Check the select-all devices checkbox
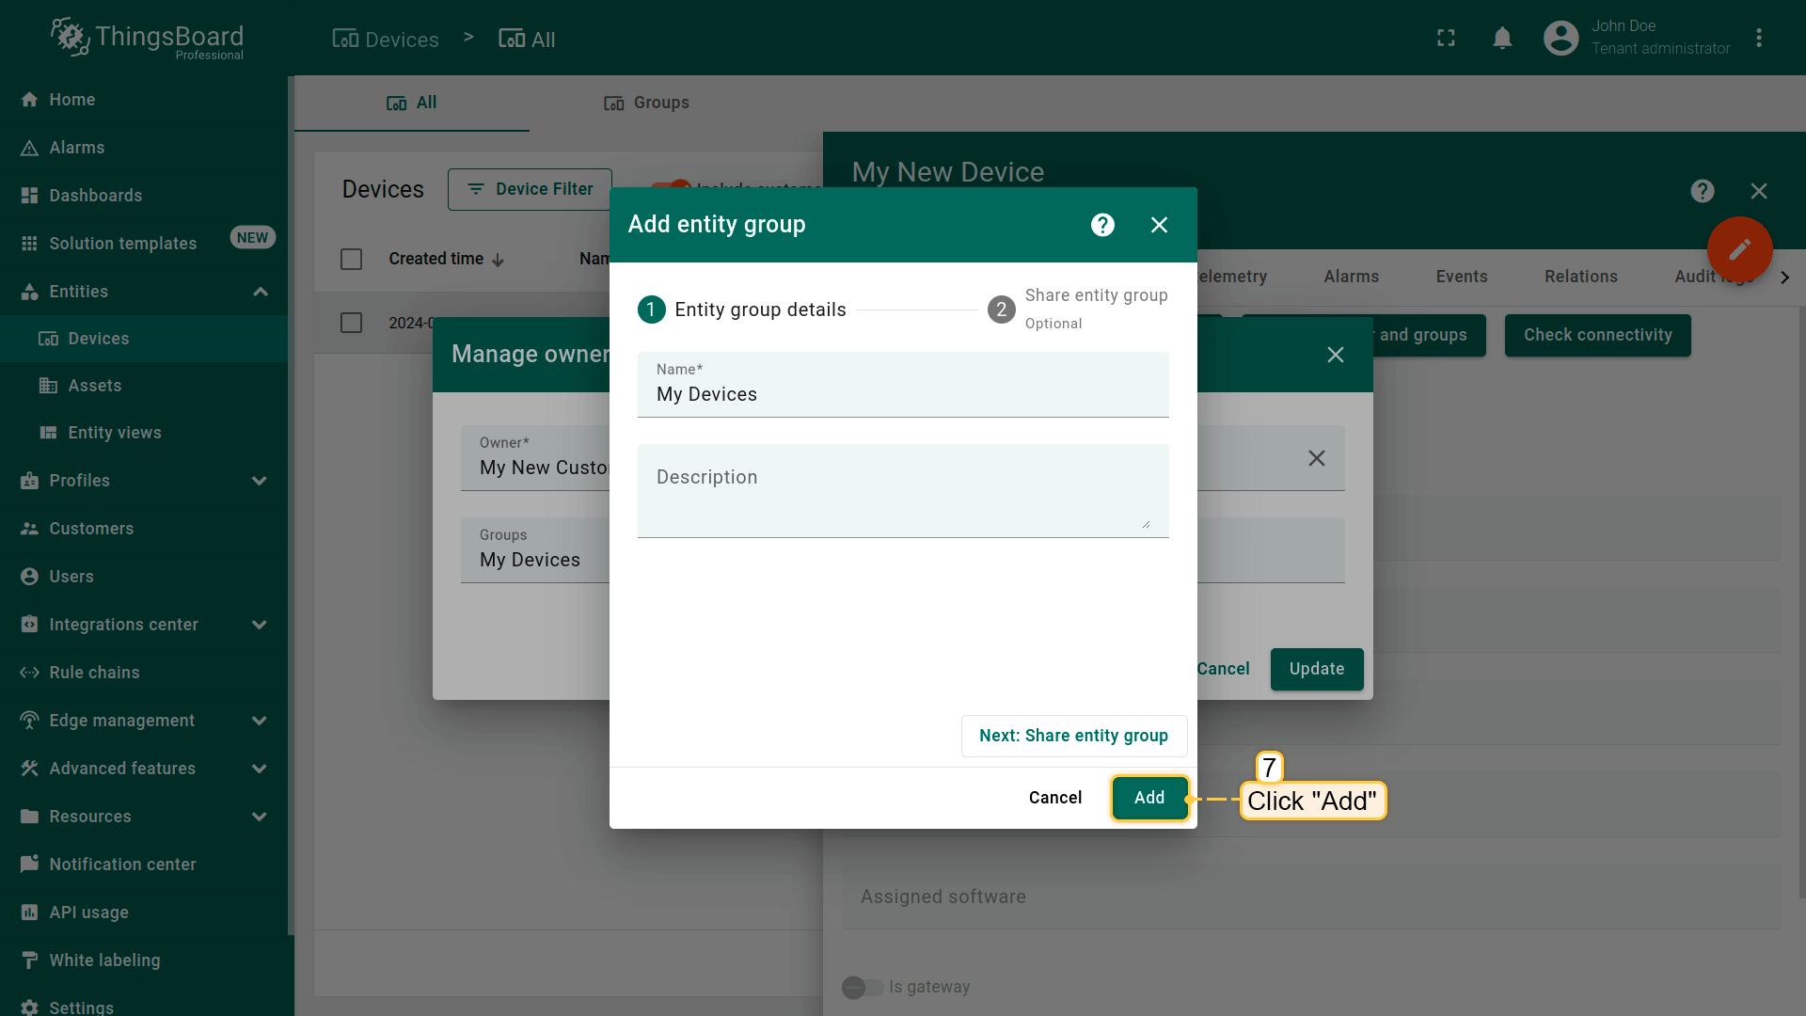This screenshot has height=1016, width=1806. coord(351,259)
